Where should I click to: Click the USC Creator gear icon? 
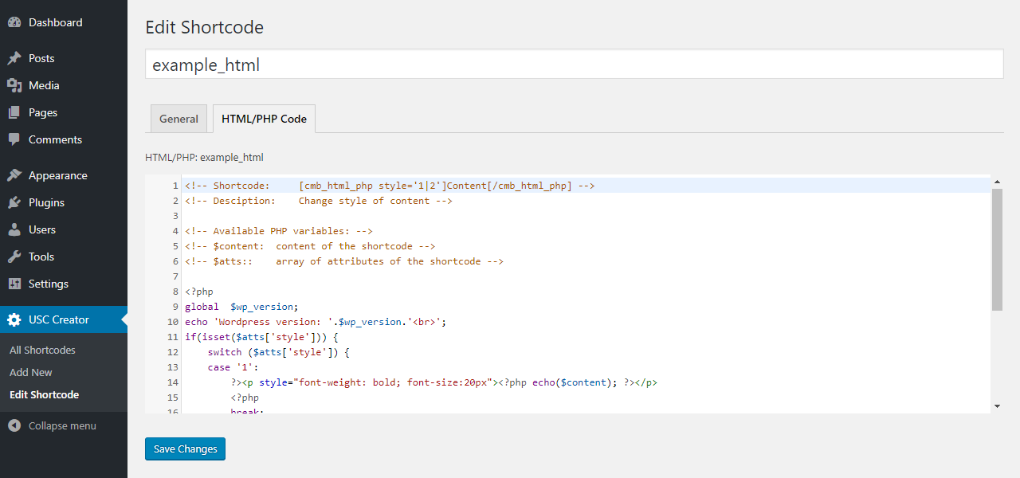tap(14, 319)
